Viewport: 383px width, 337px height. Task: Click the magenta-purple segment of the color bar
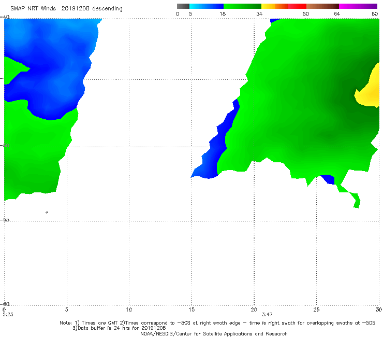358,6
